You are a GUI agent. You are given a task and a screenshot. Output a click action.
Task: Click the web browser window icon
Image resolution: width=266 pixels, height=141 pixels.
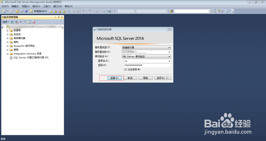click(227, 11)
